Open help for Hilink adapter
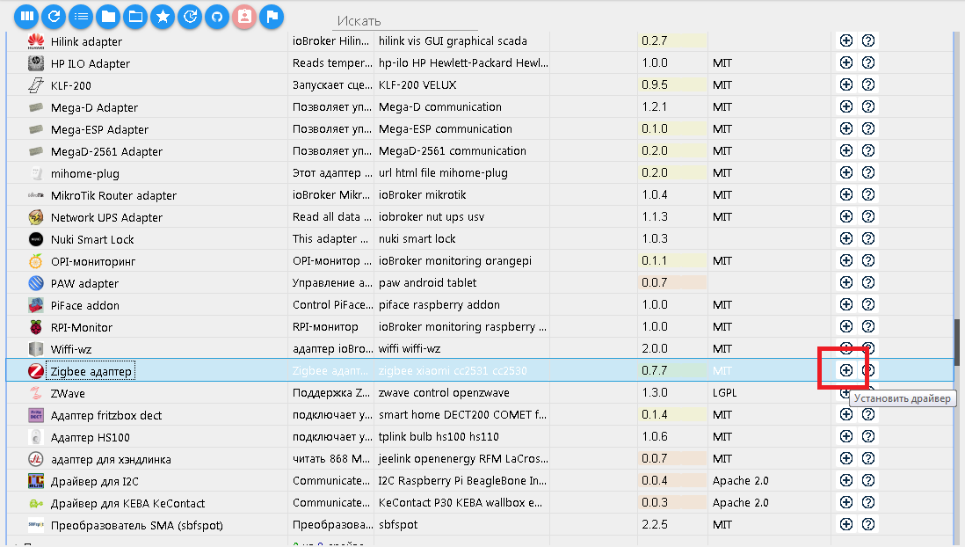The width and height of the screenshot is (965, 547). 868,40
